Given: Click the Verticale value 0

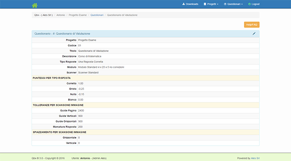Looking at the screenshot, I should tap(79, 143).
